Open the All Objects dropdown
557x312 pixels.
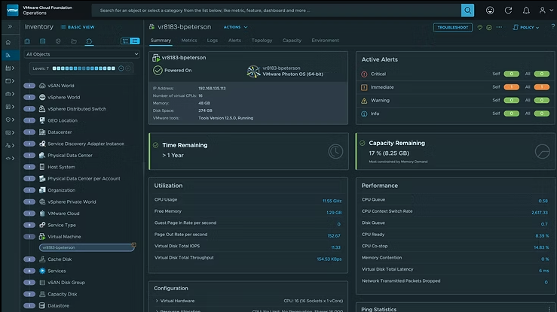(x=81, y=54)
